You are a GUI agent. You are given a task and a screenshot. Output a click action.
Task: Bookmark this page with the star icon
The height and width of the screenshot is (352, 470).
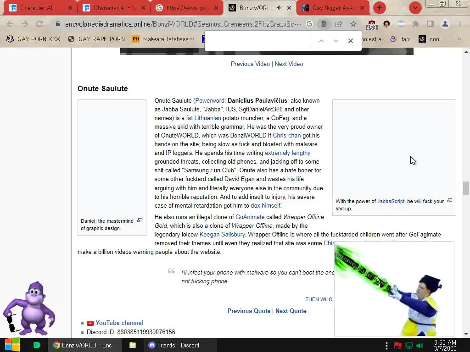point(353,24)
